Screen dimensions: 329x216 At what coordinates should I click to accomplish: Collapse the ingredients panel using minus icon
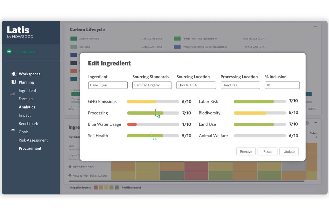[315, 122]
